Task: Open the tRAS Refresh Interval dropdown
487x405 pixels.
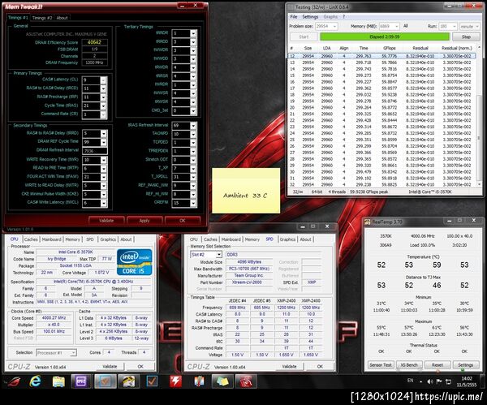Action: click(x=193, y=126)
